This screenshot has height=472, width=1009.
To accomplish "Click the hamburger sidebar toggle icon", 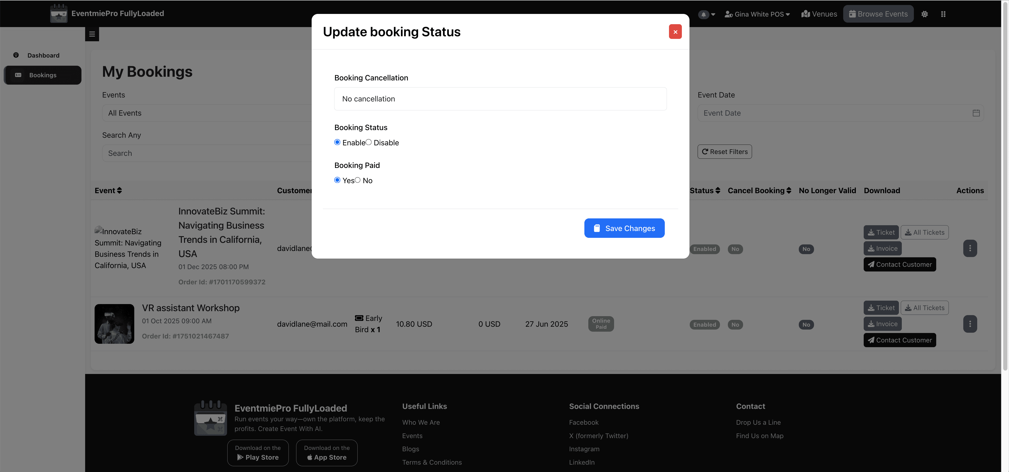I will point(92,34).
